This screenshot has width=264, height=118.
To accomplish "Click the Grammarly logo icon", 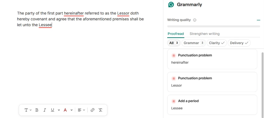I will coord(171,4).
